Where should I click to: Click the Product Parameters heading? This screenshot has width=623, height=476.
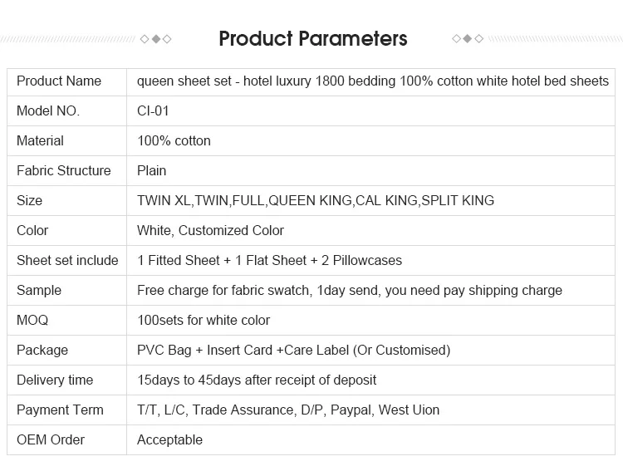click(x=312, y=38)
